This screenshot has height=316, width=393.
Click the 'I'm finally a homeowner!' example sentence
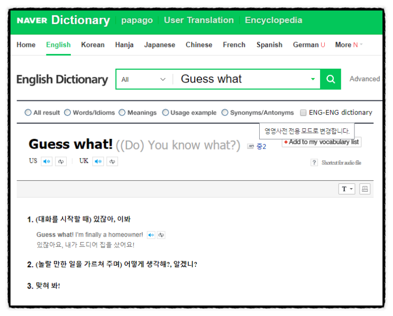109,235
